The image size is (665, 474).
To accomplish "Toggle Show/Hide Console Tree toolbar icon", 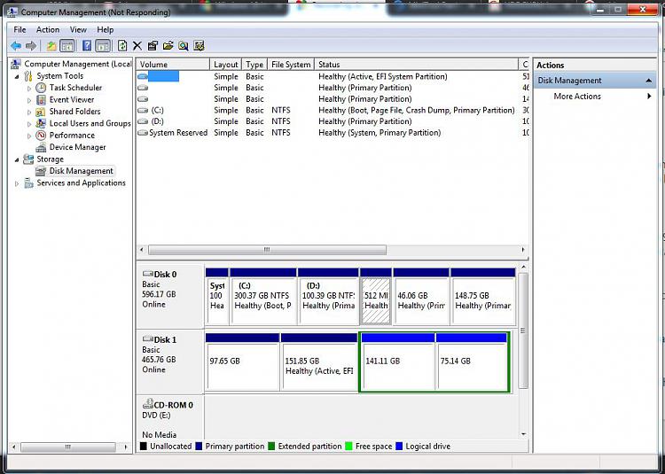I will (x=67, y=46).
